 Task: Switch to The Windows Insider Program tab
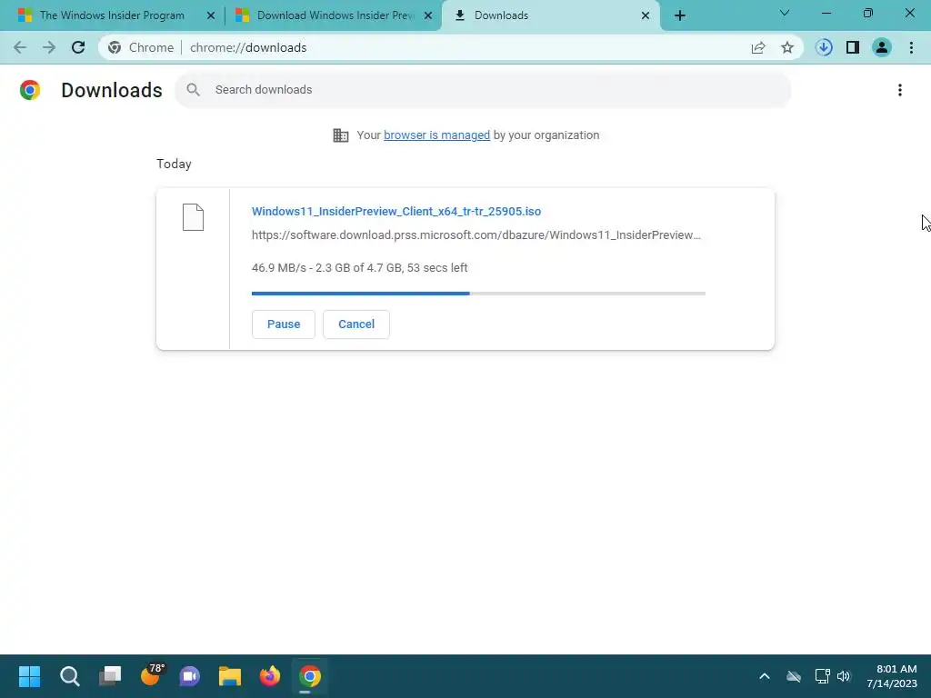[x=112, y=15]
